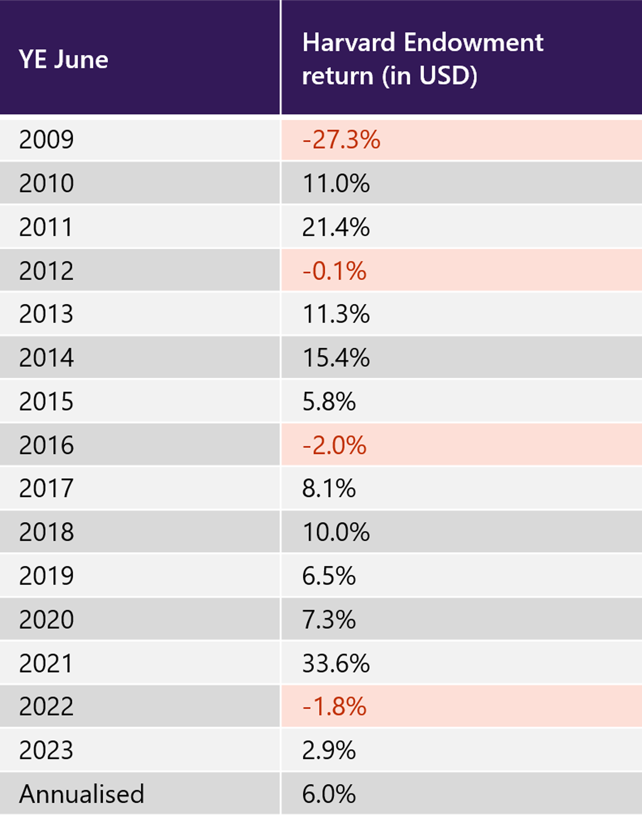Select the 33.6% return for 2021

[x=336, y=663]
